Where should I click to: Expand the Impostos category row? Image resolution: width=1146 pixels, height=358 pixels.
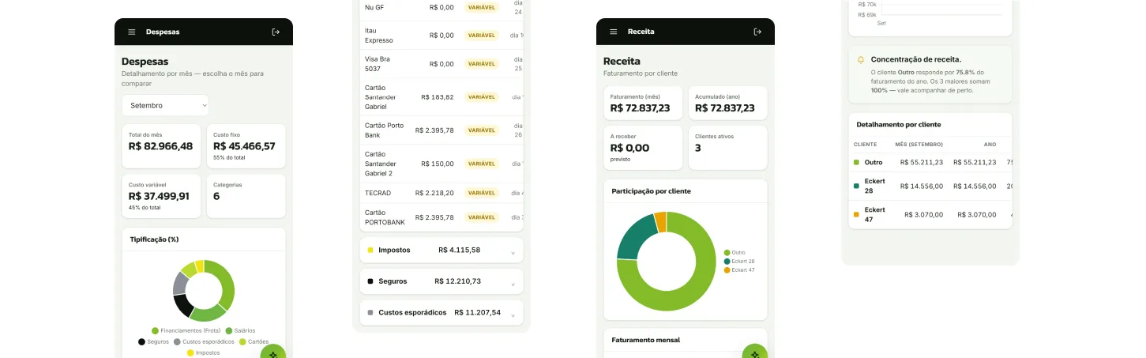point(441,250)
